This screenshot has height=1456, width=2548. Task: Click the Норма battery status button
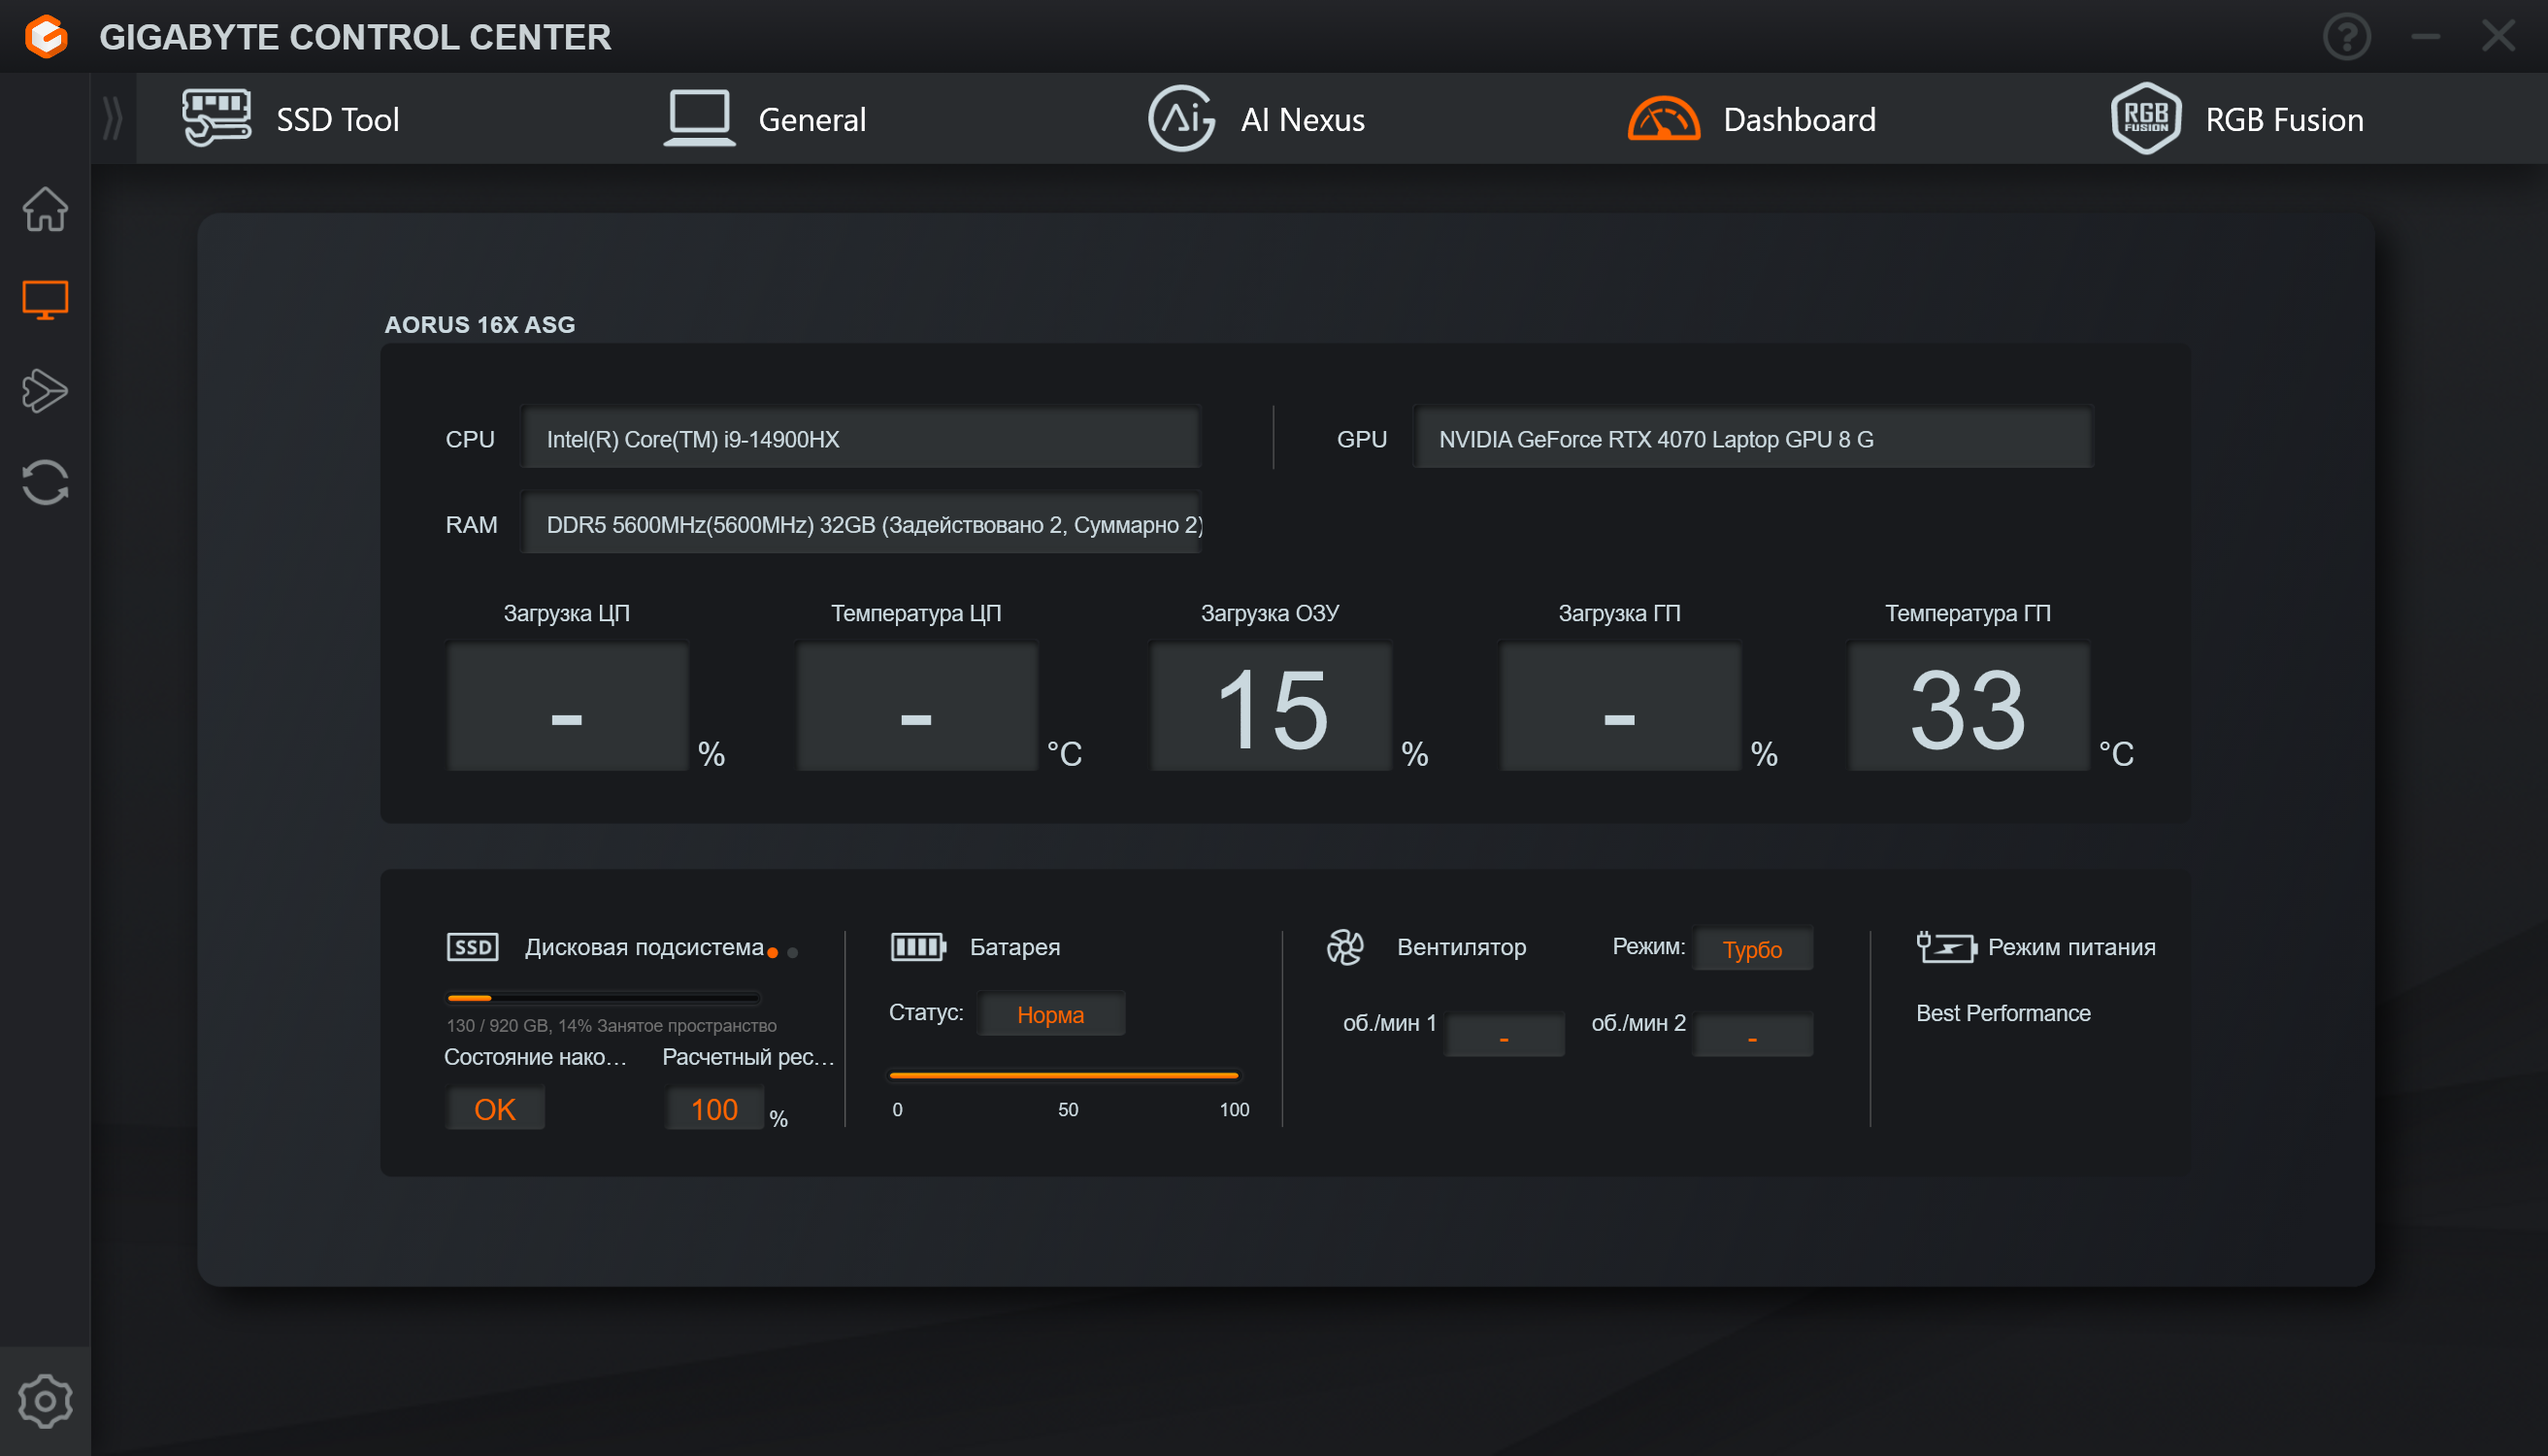point(1050,1014)
